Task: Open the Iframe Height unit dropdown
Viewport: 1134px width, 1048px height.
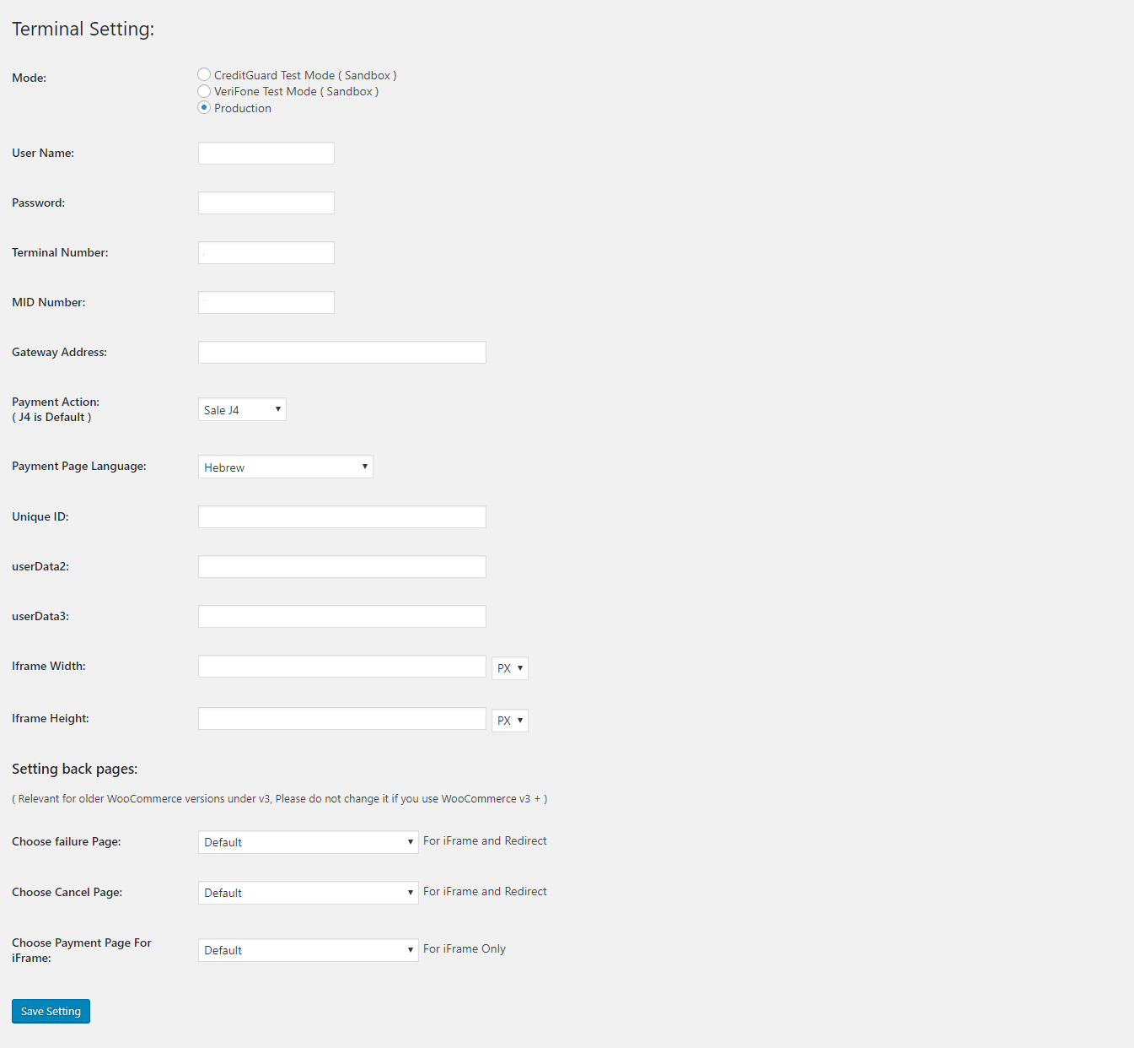Action: tap(510, 721)
